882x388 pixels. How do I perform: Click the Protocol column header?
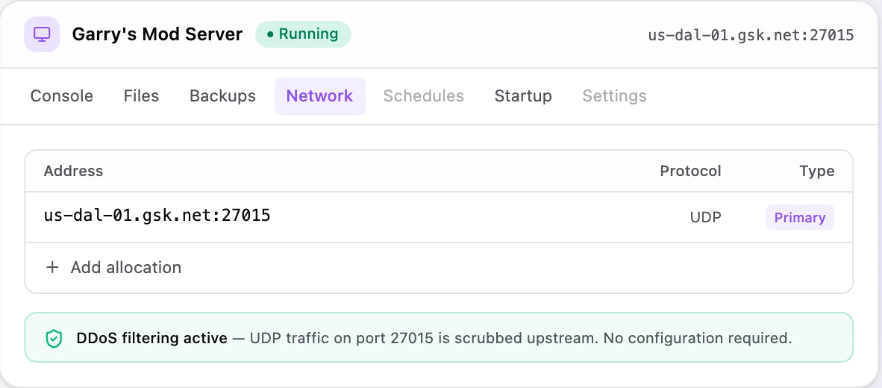tap(691, 171)
